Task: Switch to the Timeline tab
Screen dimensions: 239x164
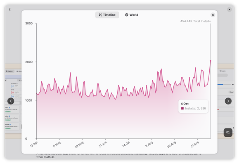Action: tap(107, 15)
